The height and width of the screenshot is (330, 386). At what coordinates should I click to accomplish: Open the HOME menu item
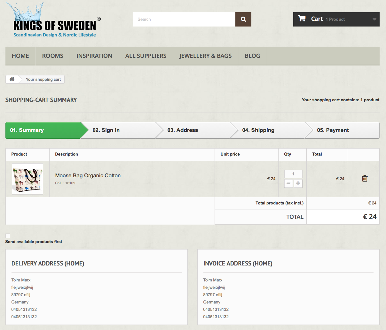tap(20, 56)
